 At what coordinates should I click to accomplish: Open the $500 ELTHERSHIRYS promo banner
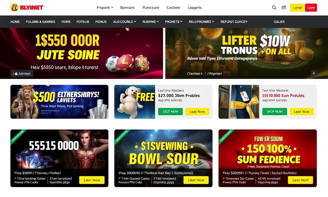59,102
